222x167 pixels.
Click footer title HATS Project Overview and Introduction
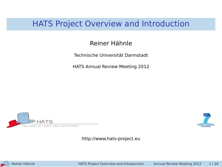pyautogui.click(x=111, y=164)
